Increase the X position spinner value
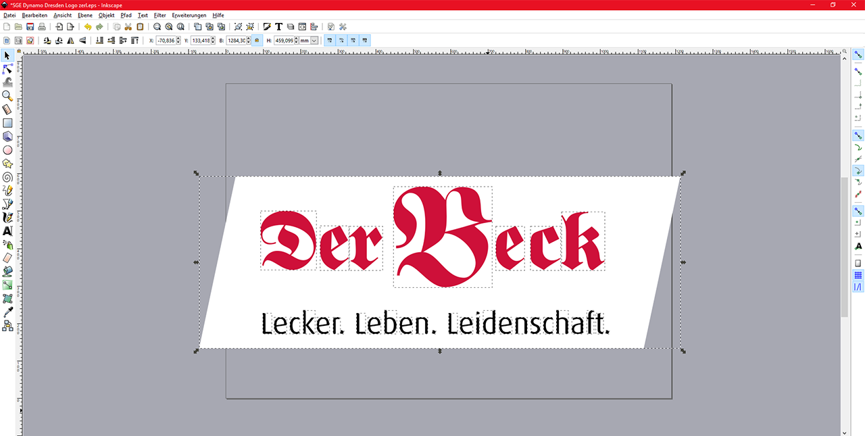Image resolution: width=865 pixels, height=436 pixels. coord(178,39)
